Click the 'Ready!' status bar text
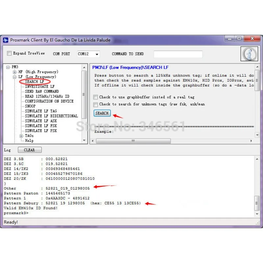Screen dimensions: 263x263 pyautogui.click(x=11, y=222)
